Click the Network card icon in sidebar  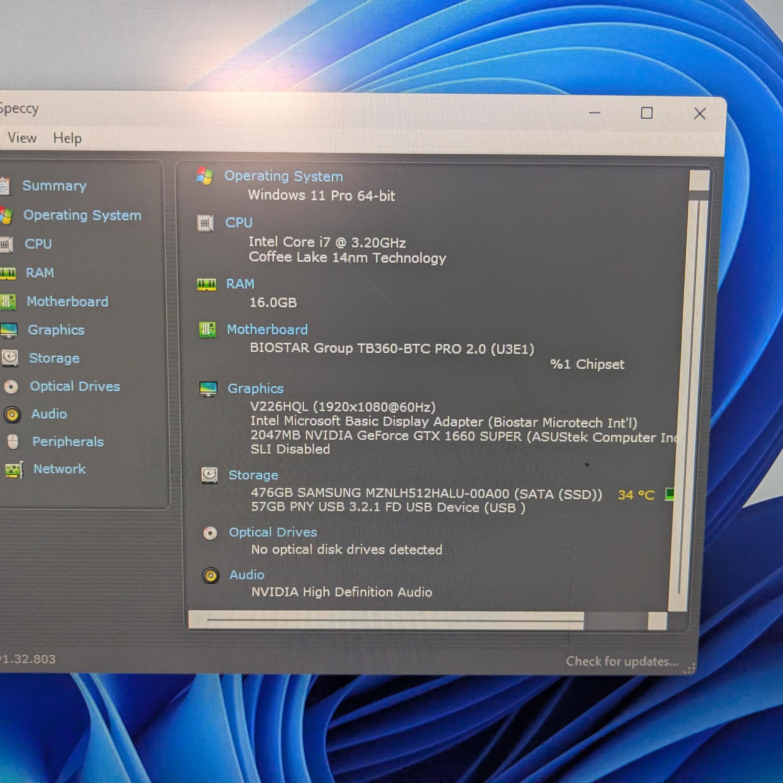pyautogui.click(x=14, y=470)
